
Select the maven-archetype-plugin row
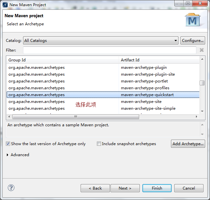pos(103,68)
